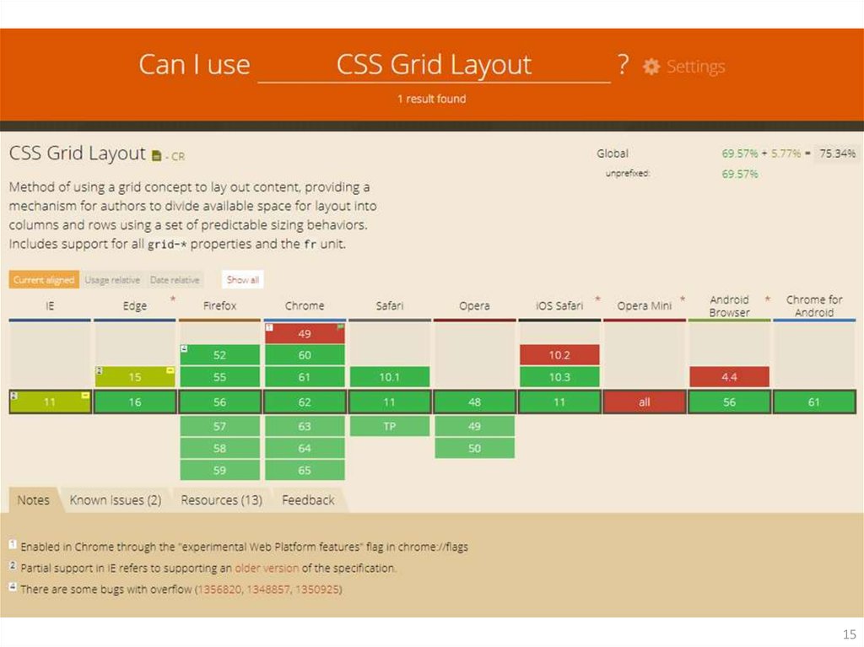864x647 pixels.
Task: Select the Safari TP cell
Action: 390,426
